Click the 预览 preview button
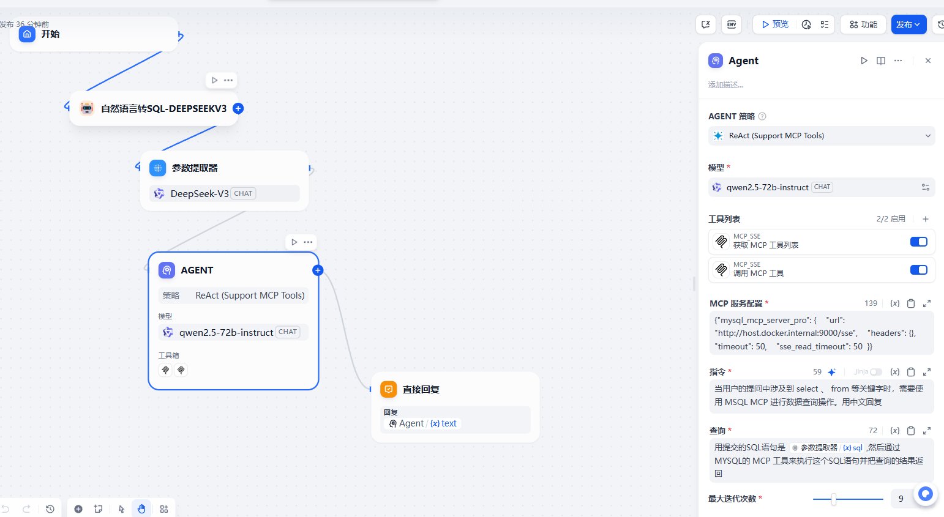 click(x=775, y=24)
